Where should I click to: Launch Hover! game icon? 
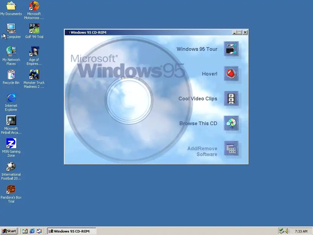click(231, 74)
